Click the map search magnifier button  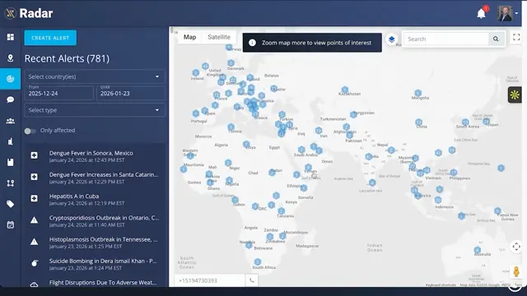click(x=496, y=39)
